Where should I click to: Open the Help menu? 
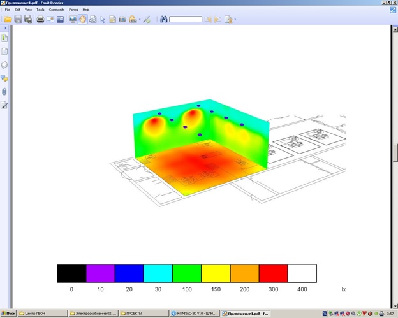[86, 10]
